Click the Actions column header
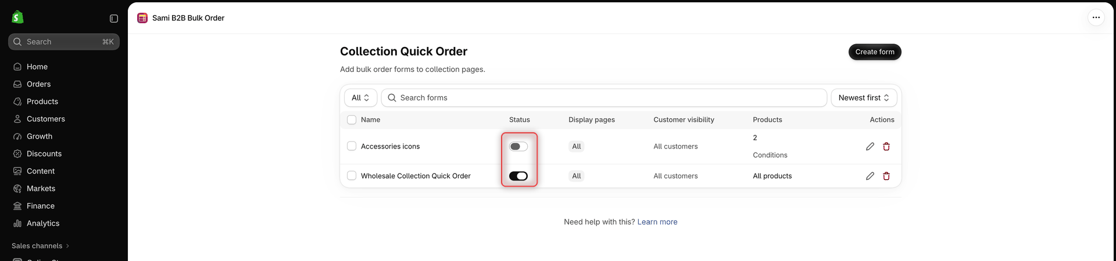 pyautogui.click(x=882, y=119)
